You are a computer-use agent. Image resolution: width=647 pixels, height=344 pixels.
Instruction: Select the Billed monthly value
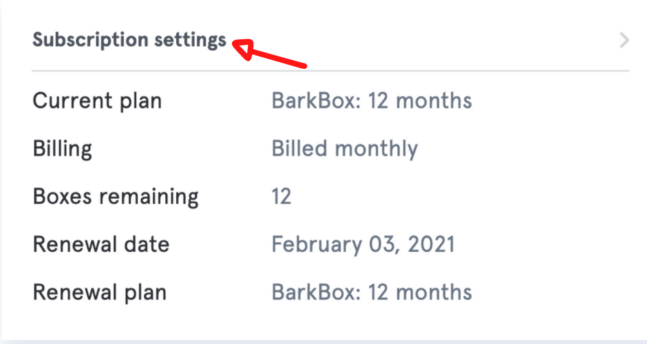coord(344,149)
